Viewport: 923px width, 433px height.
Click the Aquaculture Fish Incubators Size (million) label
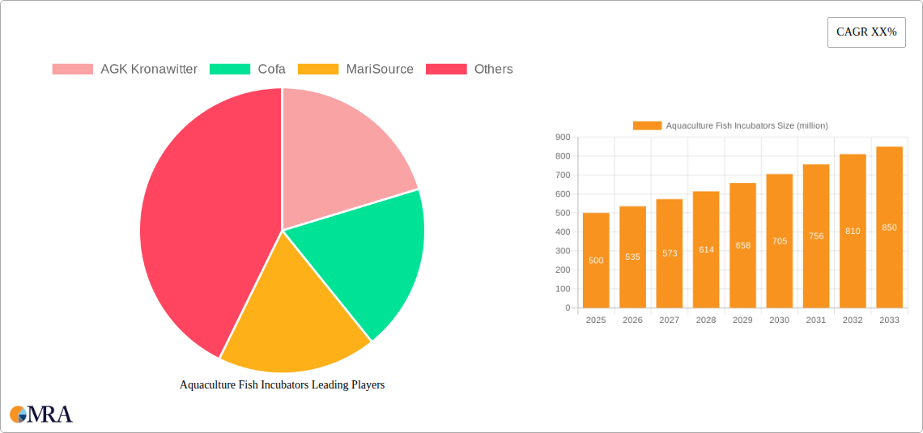[x=747, y=125]
